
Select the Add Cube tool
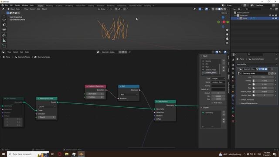[4, 46]
